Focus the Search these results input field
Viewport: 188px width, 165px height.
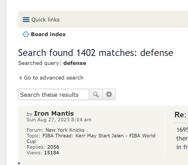[x=54, y=95]
